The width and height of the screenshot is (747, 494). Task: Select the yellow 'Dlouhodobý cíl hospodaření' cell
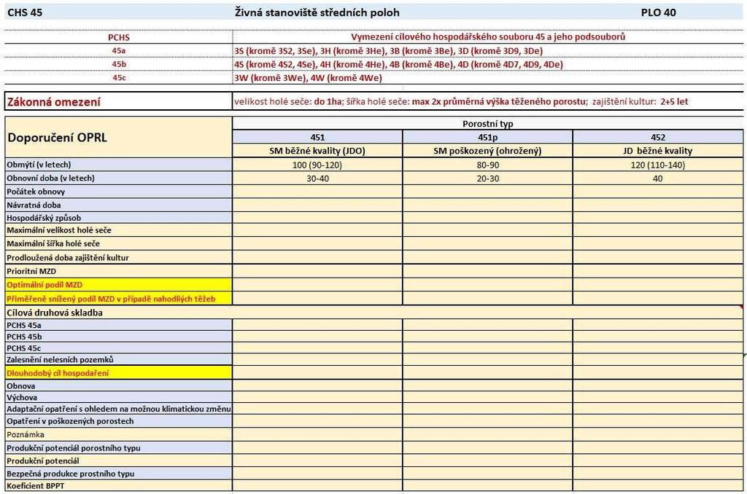click(118, 372)
